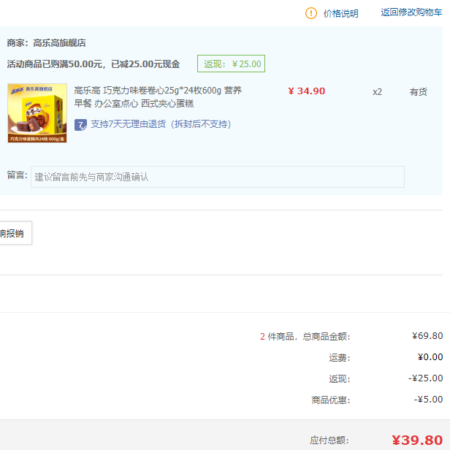Click the 商品优惠 label

(331, 400)
